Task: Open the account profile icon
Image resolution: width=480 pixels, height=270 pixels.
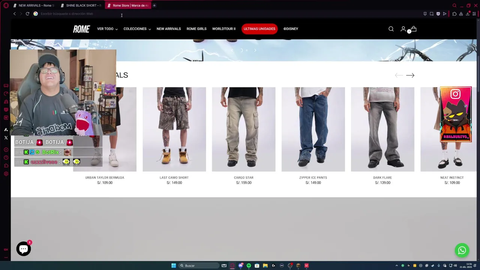Action: (403, 29)
